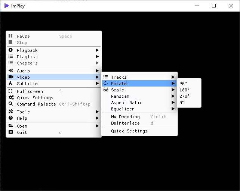Click the Chapters list icon
The image size is (240, 191).
coord(10,63)
